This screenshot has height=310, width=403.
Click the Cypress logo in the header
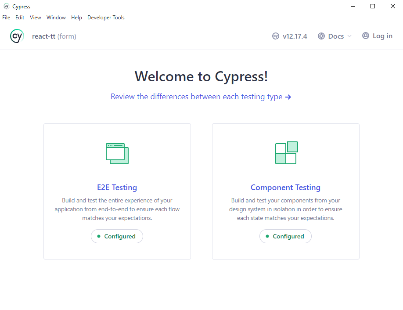pyautogui.click(x=17, y=36)
